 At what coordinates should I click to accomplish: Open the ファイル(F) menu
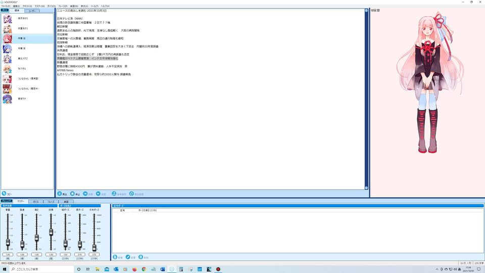tap(6, 6)
